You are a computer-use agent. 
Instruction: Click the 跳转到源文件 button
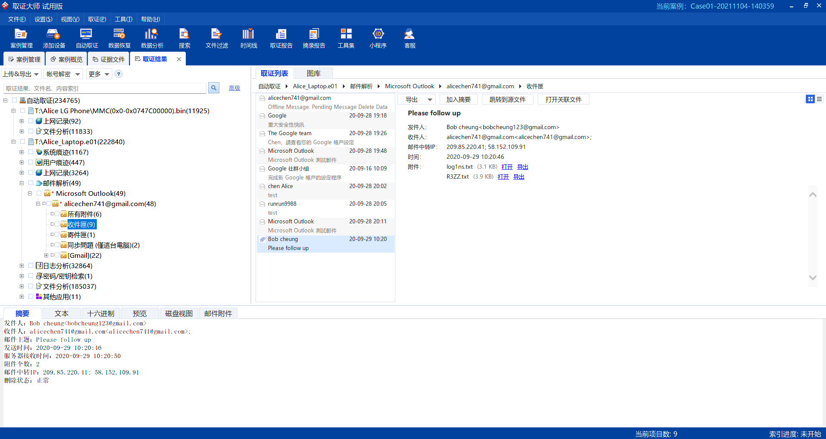507,99
